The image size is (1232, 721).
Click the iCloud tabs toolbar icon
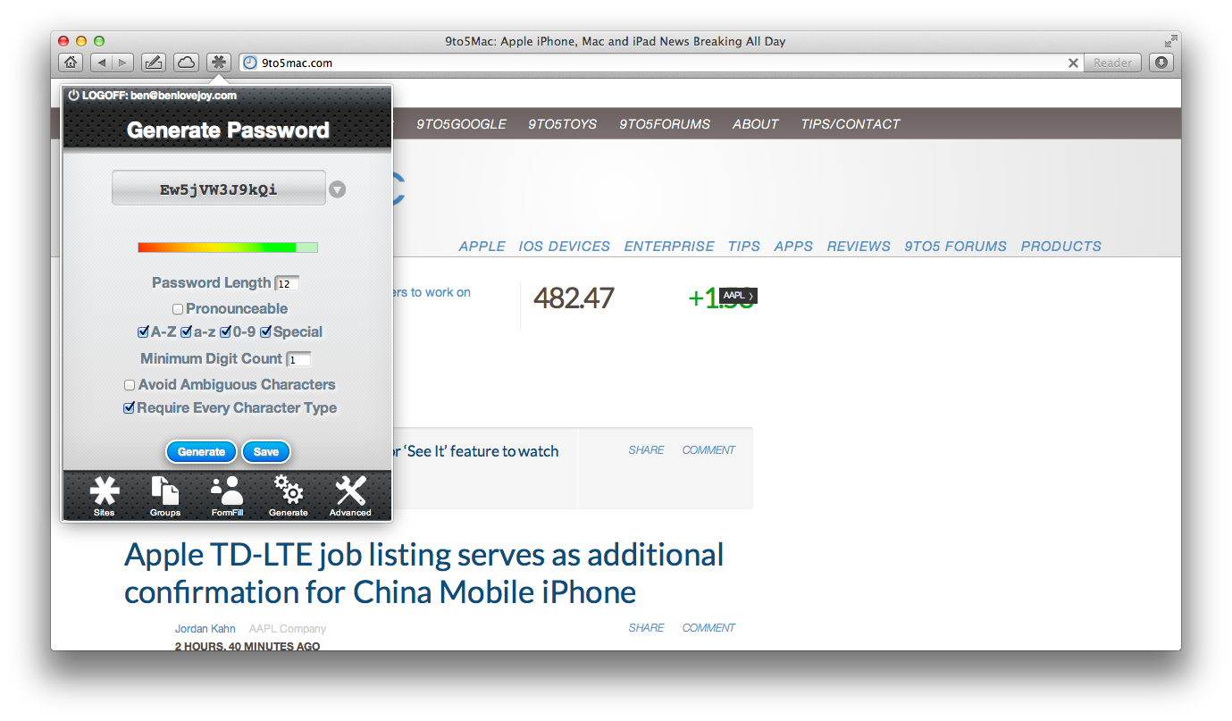click(186, 63)
